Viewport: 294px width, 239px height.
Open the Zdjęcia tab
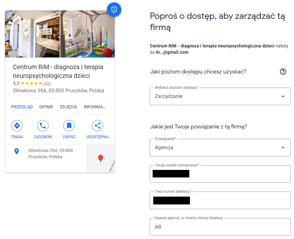(x=68, y=107)
